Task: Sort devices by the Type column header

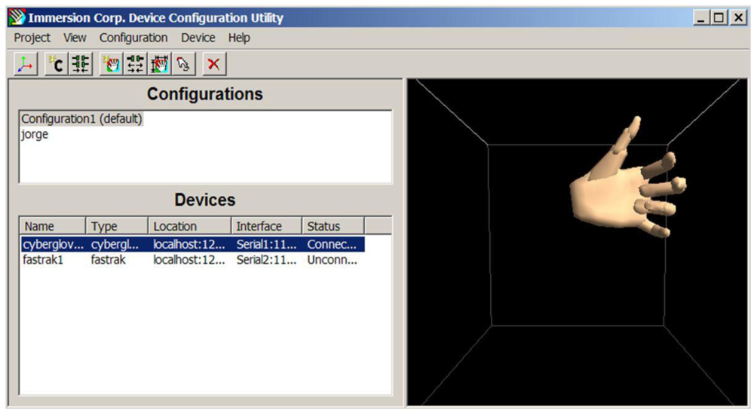Action: point(117,226)
